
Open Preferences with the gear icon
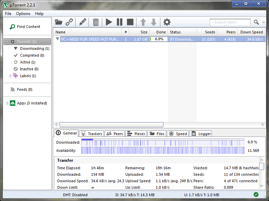pos(167,22)
